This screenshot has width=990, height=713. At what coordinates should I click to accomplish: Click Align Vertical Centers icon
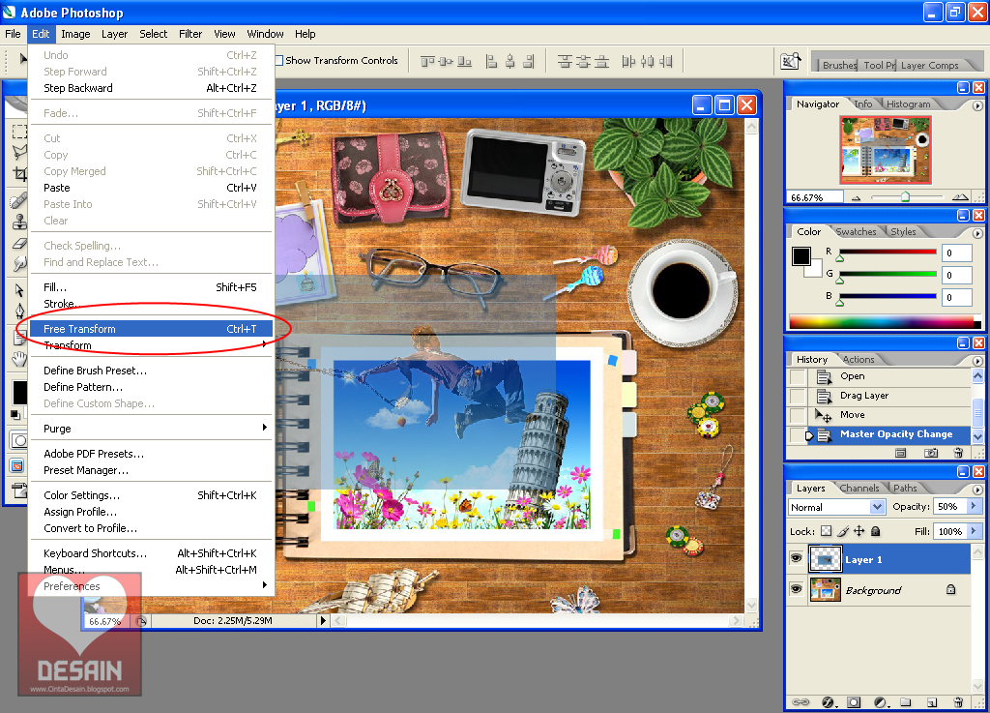446,61
